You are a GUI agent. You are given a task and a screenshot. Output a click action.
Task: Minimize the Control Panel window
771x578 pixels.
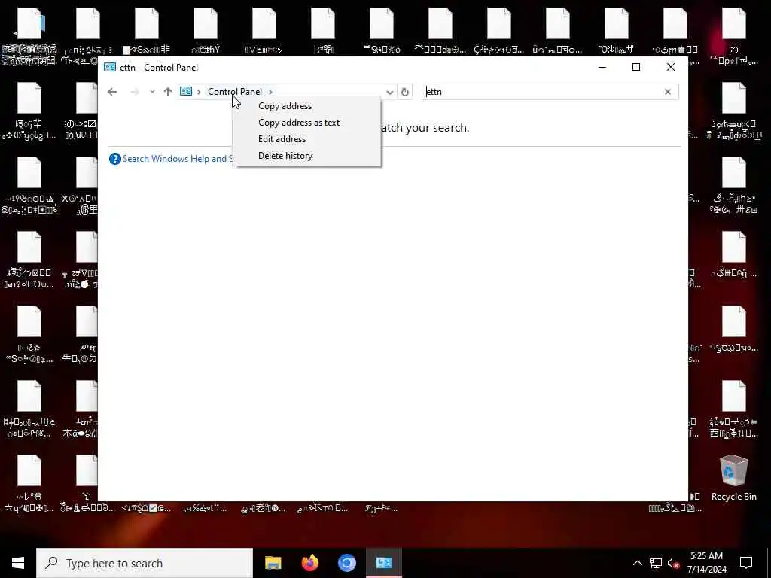point(602,67)
